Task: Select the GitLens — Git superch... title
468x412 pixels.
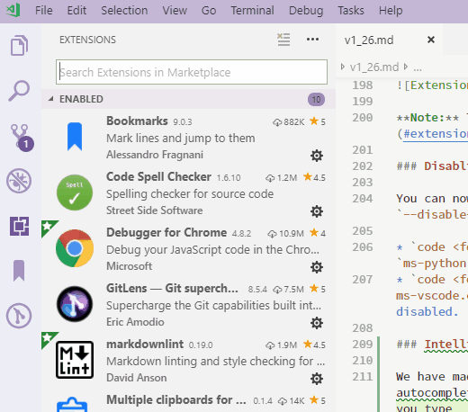Action: pyautogui.click(x=172, y=288)
